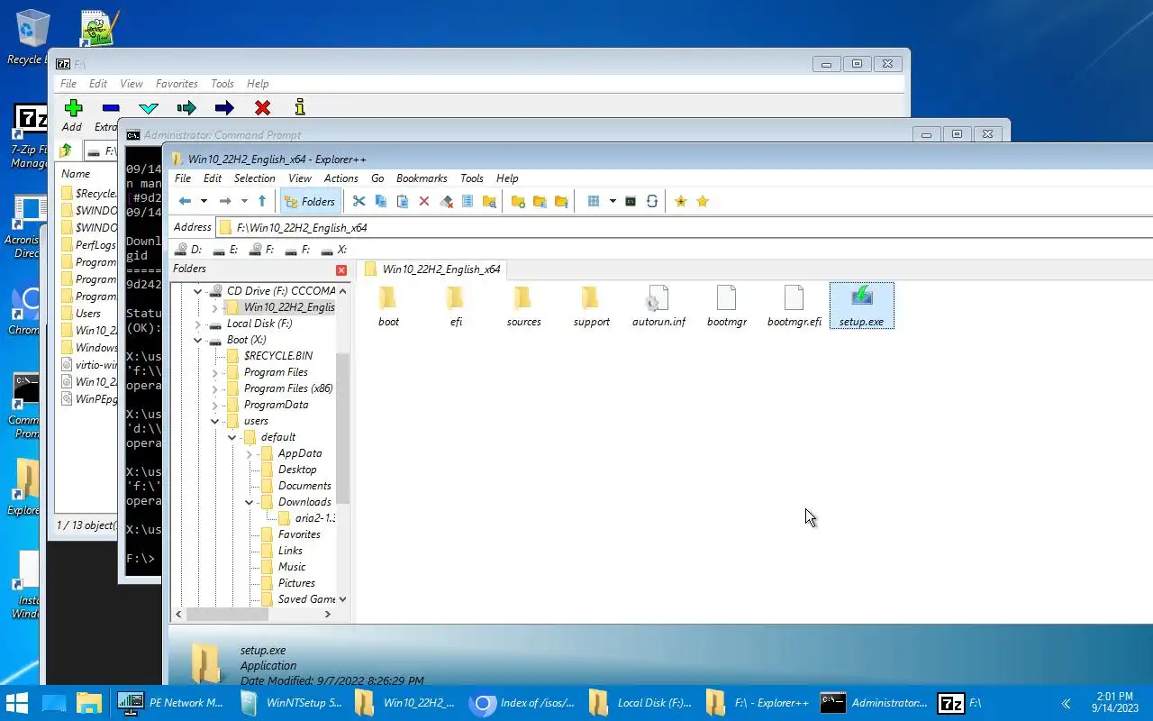This screenshot has width=1153, height=721.
Task: Select the Win10_22H2_English_x64 tab
Action: [433, 269]
